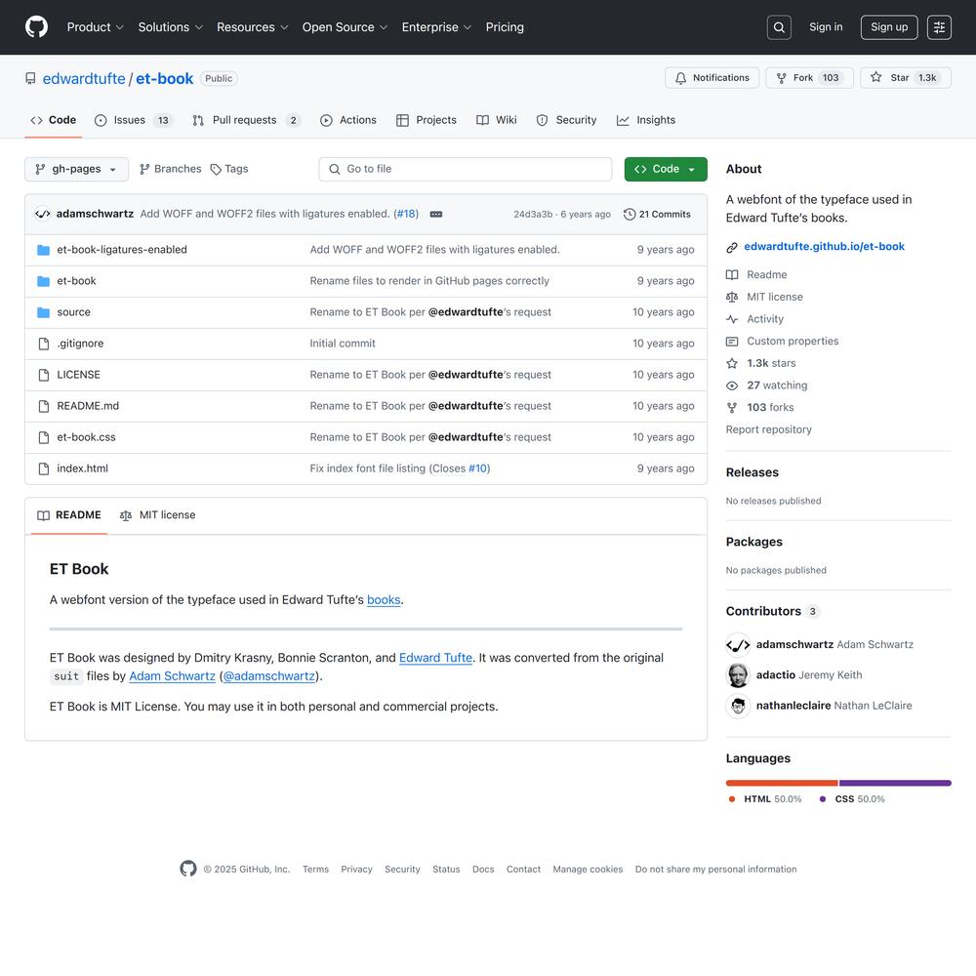Click the HTML orange language bar segment
The height and width of the screenshot is (976, 976).
coord(782,783)
